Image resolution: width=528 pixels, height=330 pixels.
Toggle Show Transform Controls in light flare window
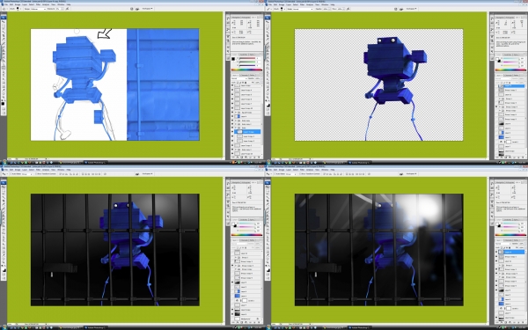pyautogui.click(x=300, y=173)
